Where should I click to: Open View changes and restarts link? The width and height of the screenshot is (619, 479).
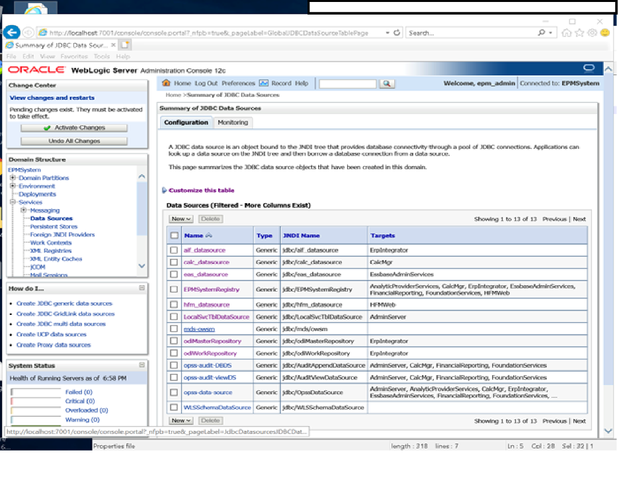tap(52, 97)
